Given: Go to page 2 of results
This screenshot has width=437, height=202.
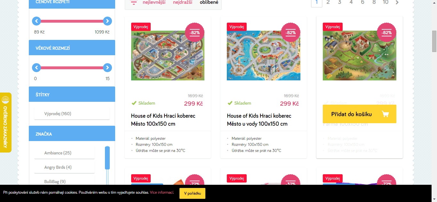Looking at the screenshot, I should (328, 3).
